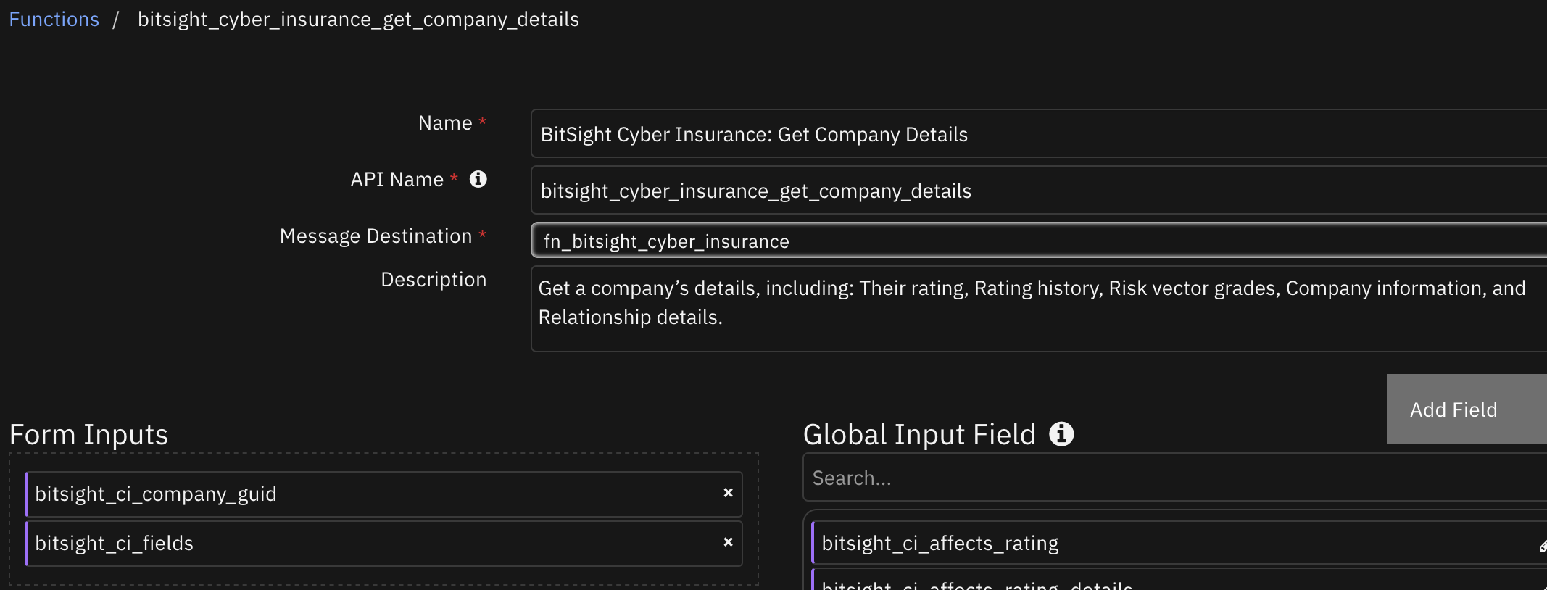The height and width of the screenshot is (590, 1547).
Task: Click the breadcrumb text bitsight_cyber_insurance_get_company_details
Action: click(x=358, y=20)
